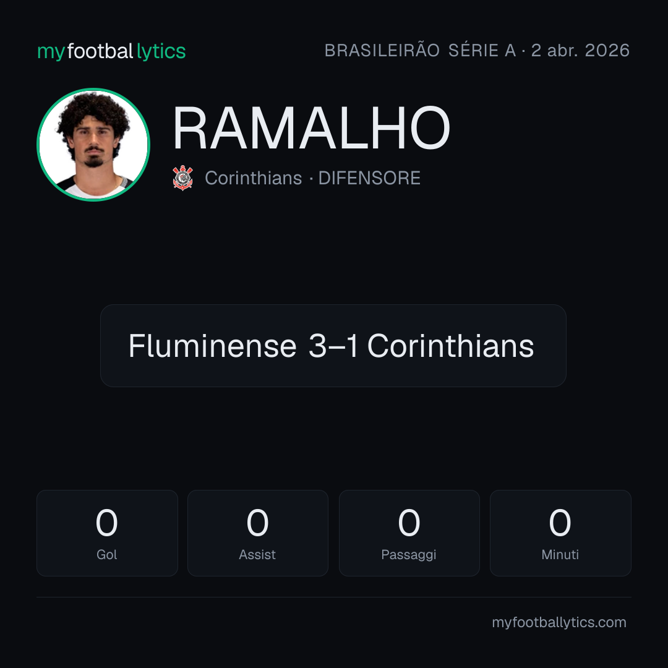Click the Corinthians club crest icon
The height and width of the screenshot is (668, 668).
182,178
